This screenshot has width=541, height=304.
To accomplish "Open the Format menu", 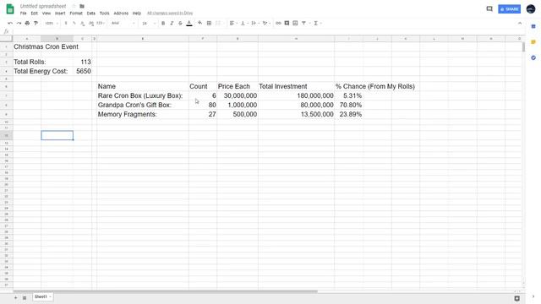I will (76, 14).
